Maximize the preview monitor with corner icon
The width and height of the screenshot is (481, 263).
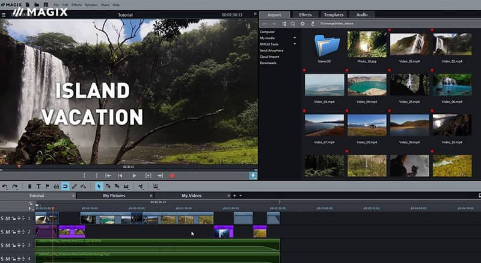click(255, 14)
